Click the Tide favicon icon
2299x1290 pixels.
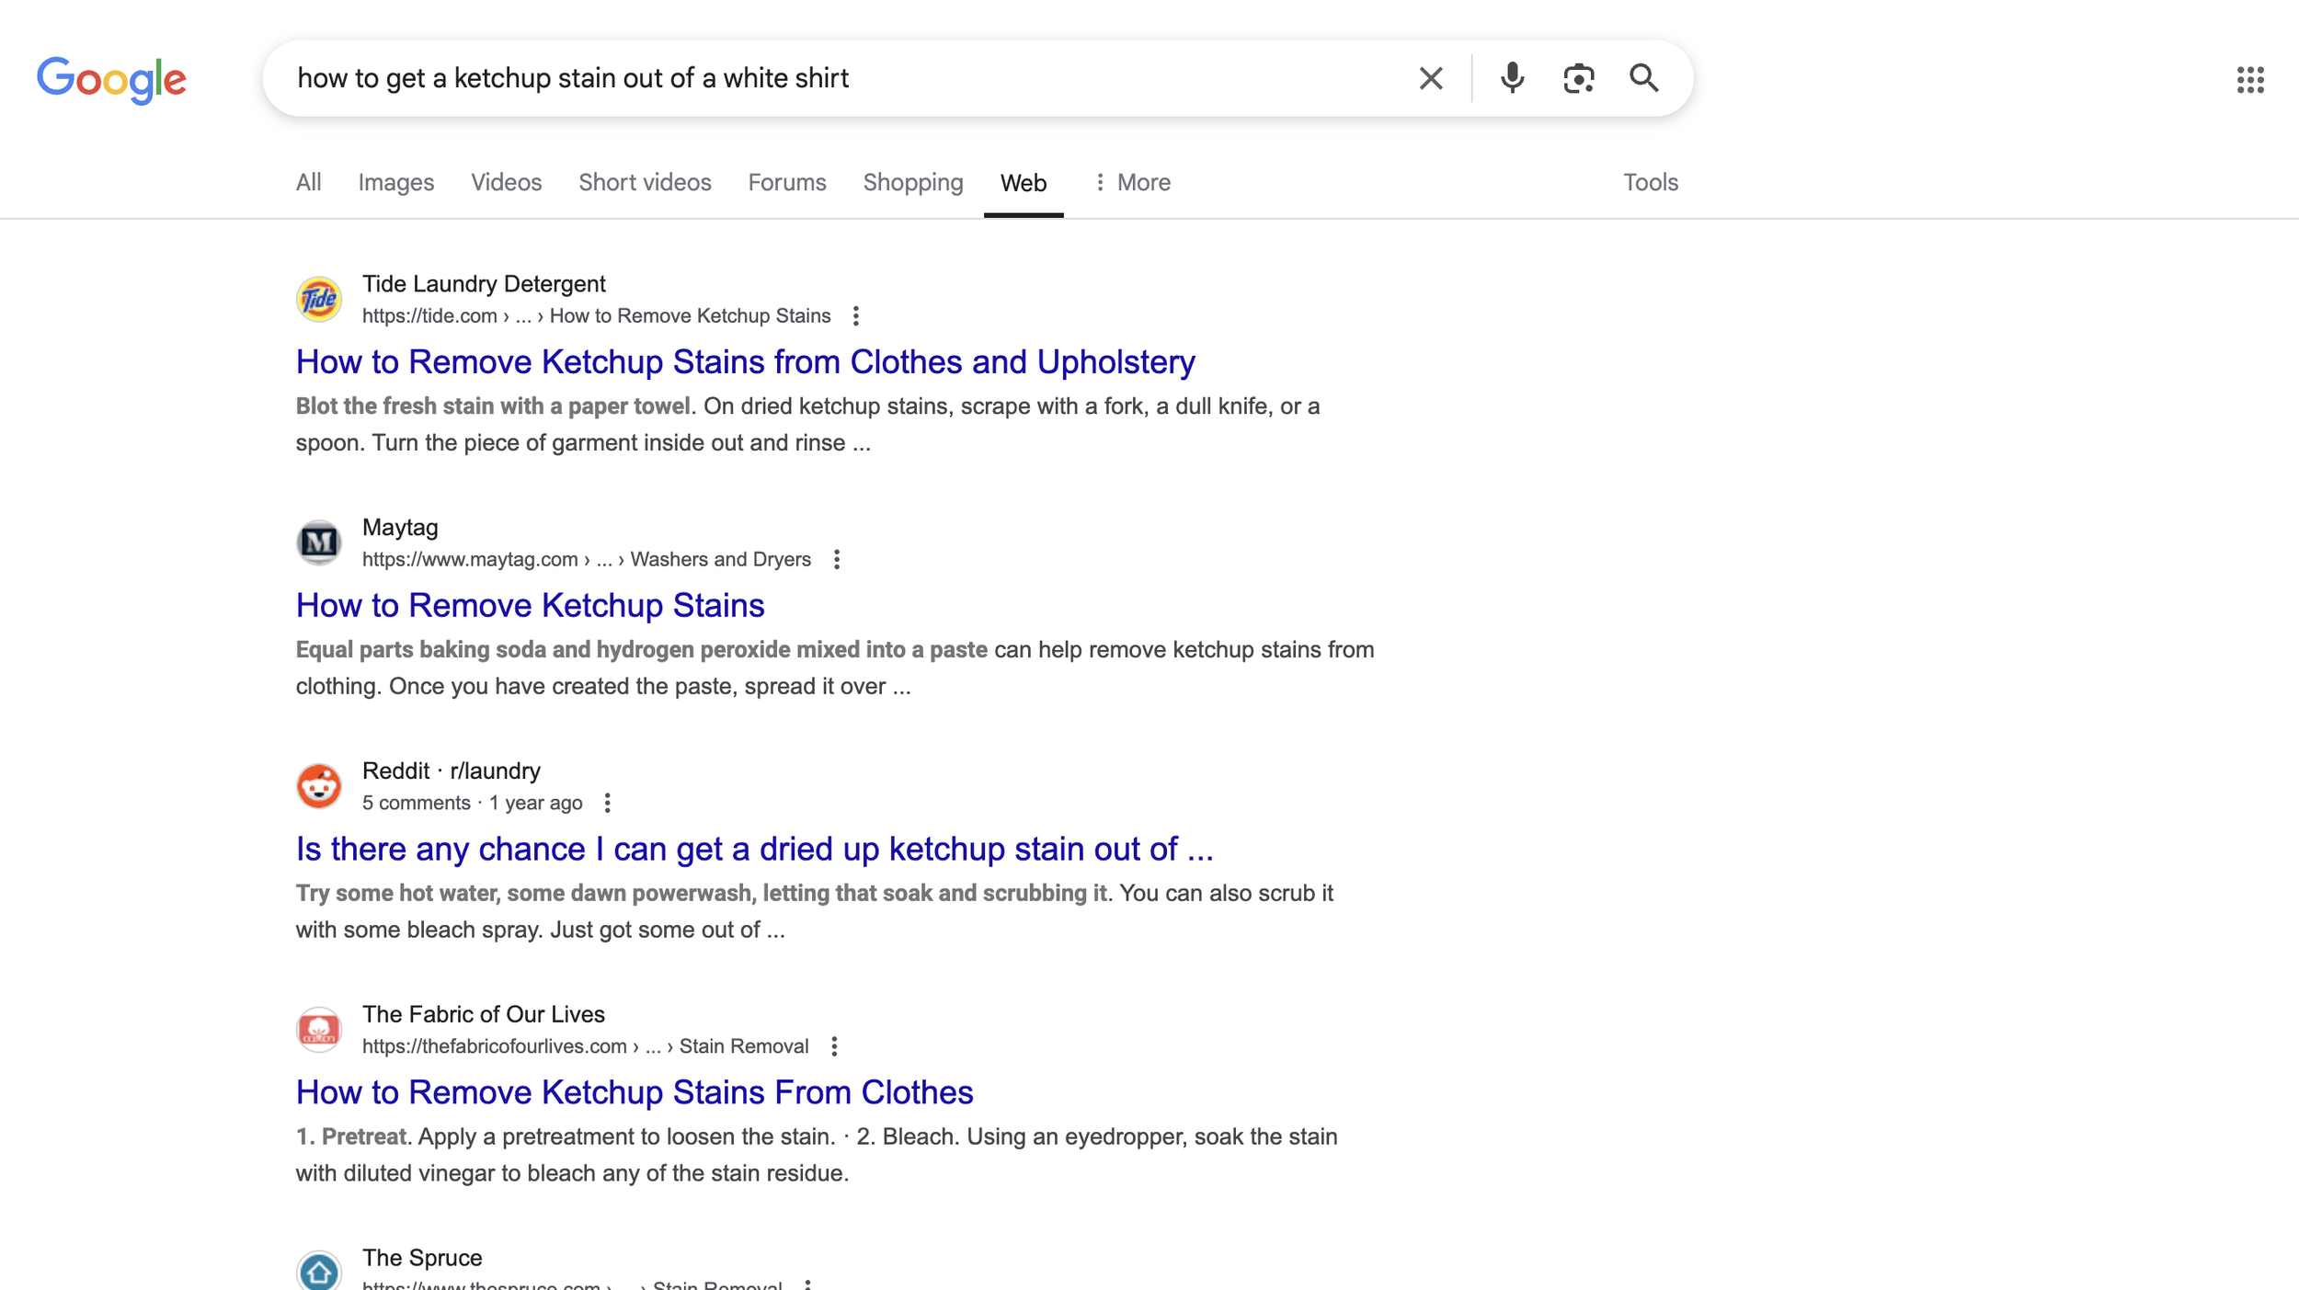(x=319, y=299)
